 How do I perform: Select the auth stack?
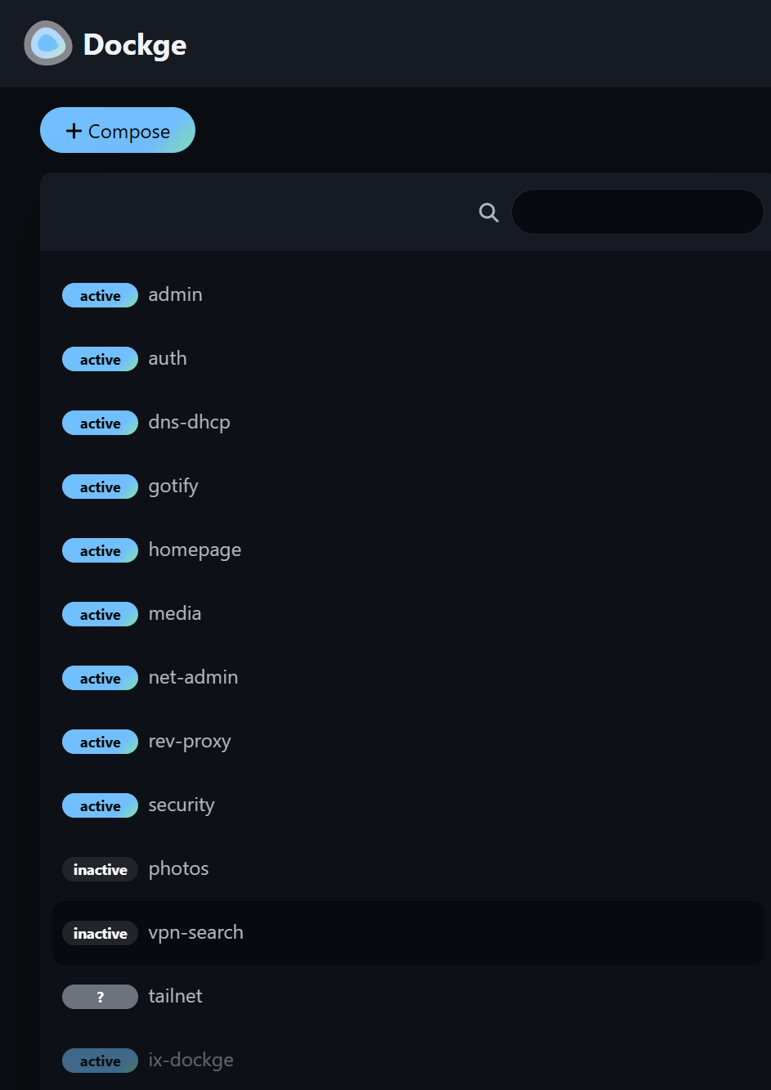168,359
